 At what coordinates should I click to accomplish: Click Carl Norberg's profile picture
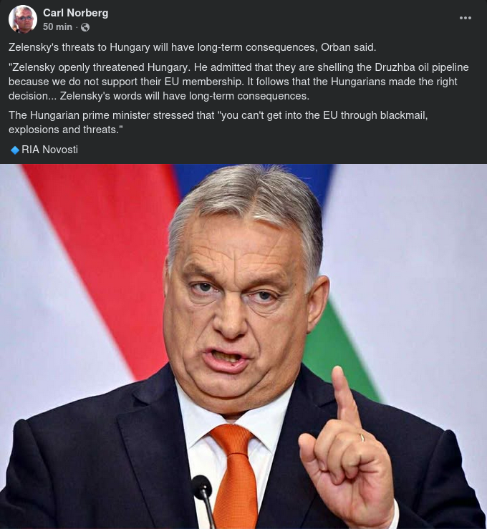(x=23, y=19)
